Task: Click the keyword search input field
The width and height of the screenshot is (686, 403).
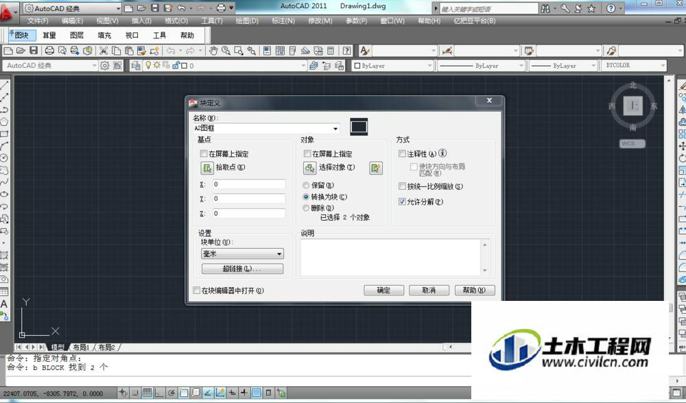Action: coord(488,9)
